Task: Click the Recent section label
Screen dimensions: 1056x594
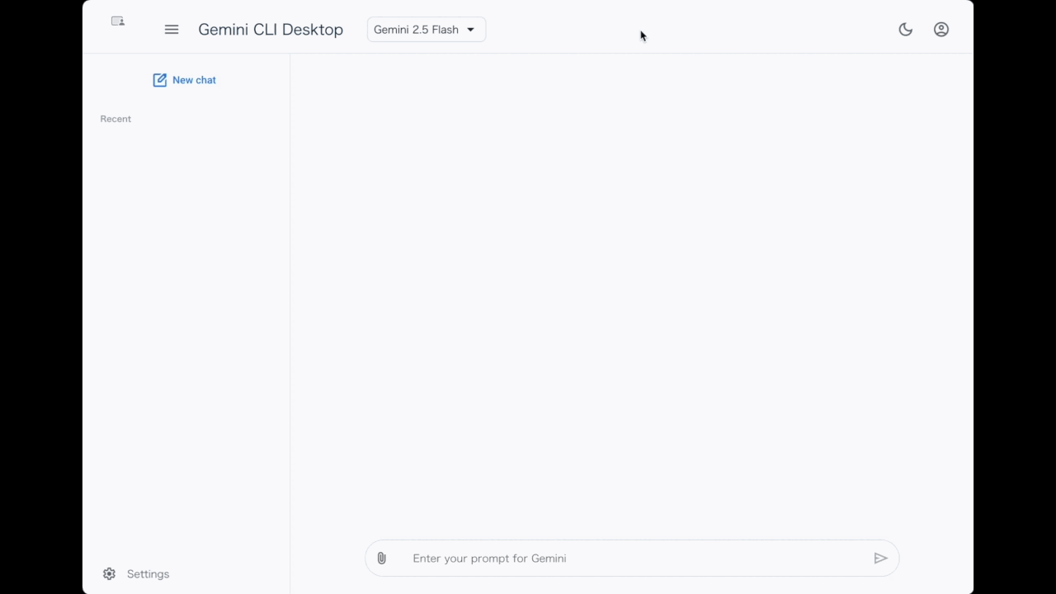Action: click(x=115, y=119)
